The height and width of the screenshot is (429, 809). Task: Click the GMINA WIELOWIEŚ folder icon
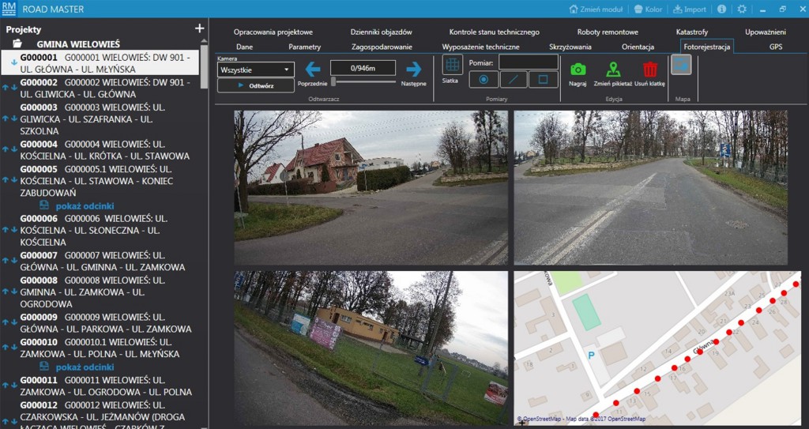pyautogui.click(x=17, y=44)
